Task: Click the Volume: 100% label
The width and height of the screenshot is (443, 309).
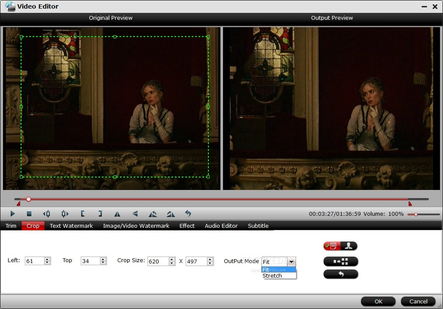Action: click(x=383, y=214)
